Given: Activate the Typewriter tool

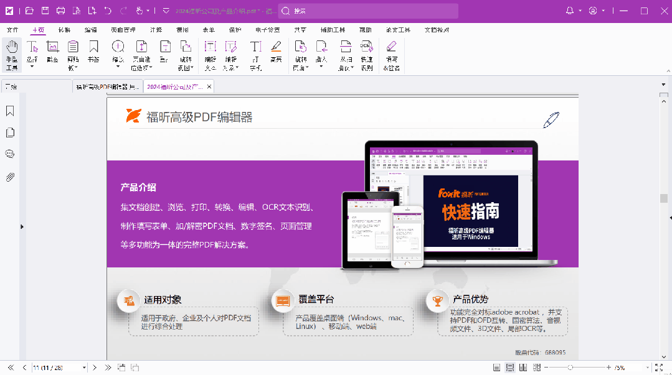Looking at the screenshot, I should (256, 55).
